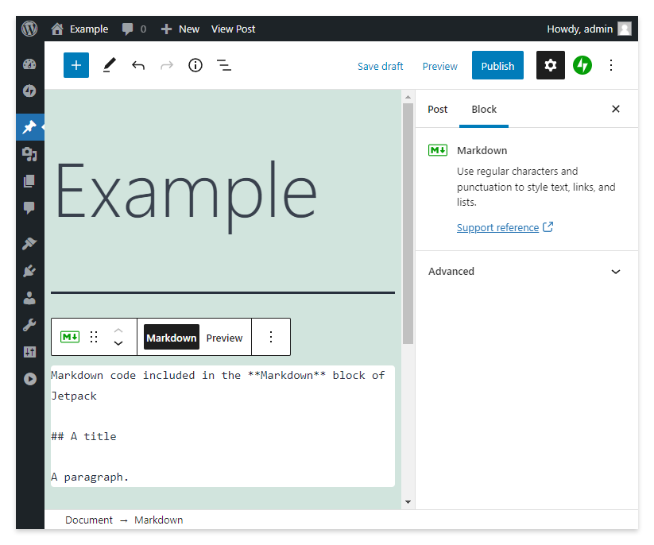Click the Publish button
Image resolution: width=654 pixels, height=545 pixels.
pos(497,66)
